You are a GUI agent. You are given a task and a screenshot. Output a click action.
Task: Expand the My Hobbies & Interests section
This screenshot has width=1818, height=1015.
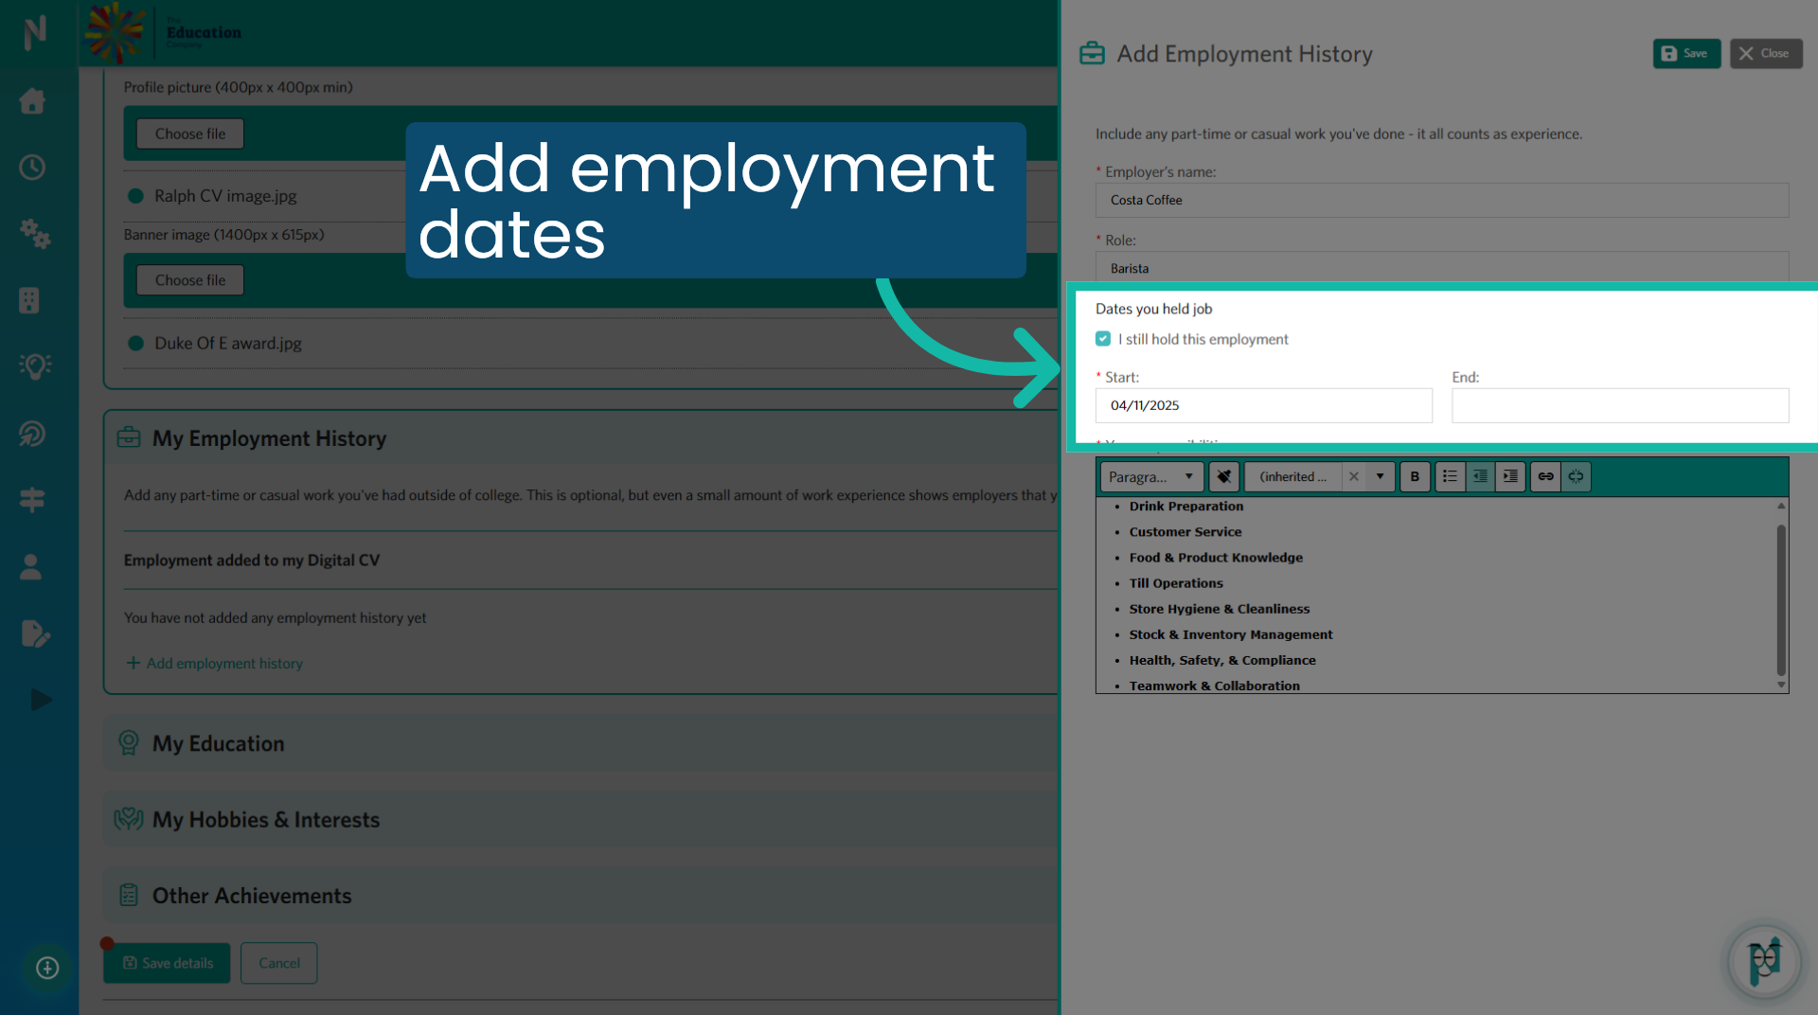(x=580, y=819)
